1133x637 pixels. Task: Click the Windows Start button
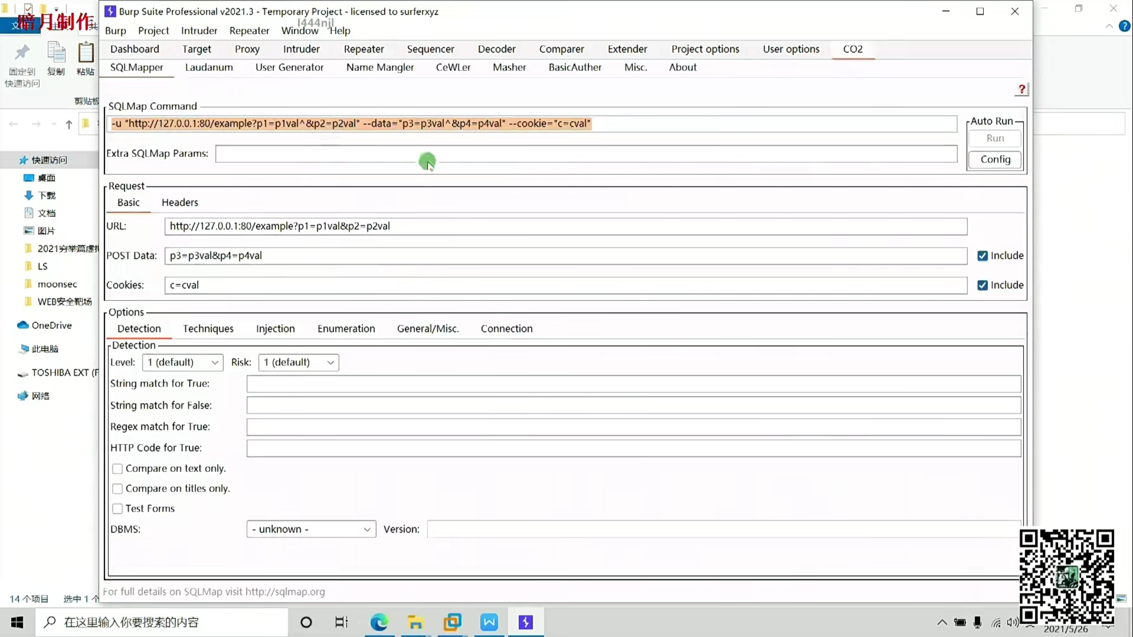[x=17, y=622]
